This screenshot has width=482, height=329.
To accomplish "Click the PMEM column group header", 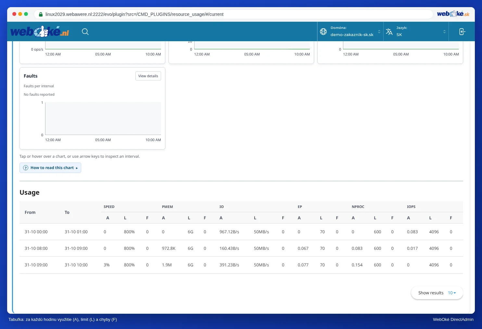I will pos(168,207).
